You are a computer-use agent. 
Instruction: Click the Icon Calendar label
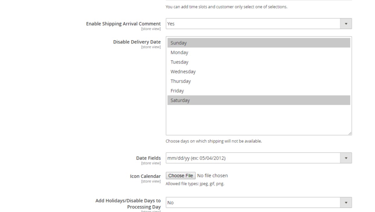tap(145, 176)
